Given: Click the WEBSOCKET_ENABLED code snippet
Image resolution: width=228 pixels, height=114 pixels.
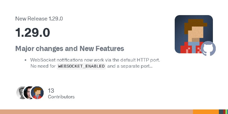Looking at the screenshot, I should coord(81,66).
